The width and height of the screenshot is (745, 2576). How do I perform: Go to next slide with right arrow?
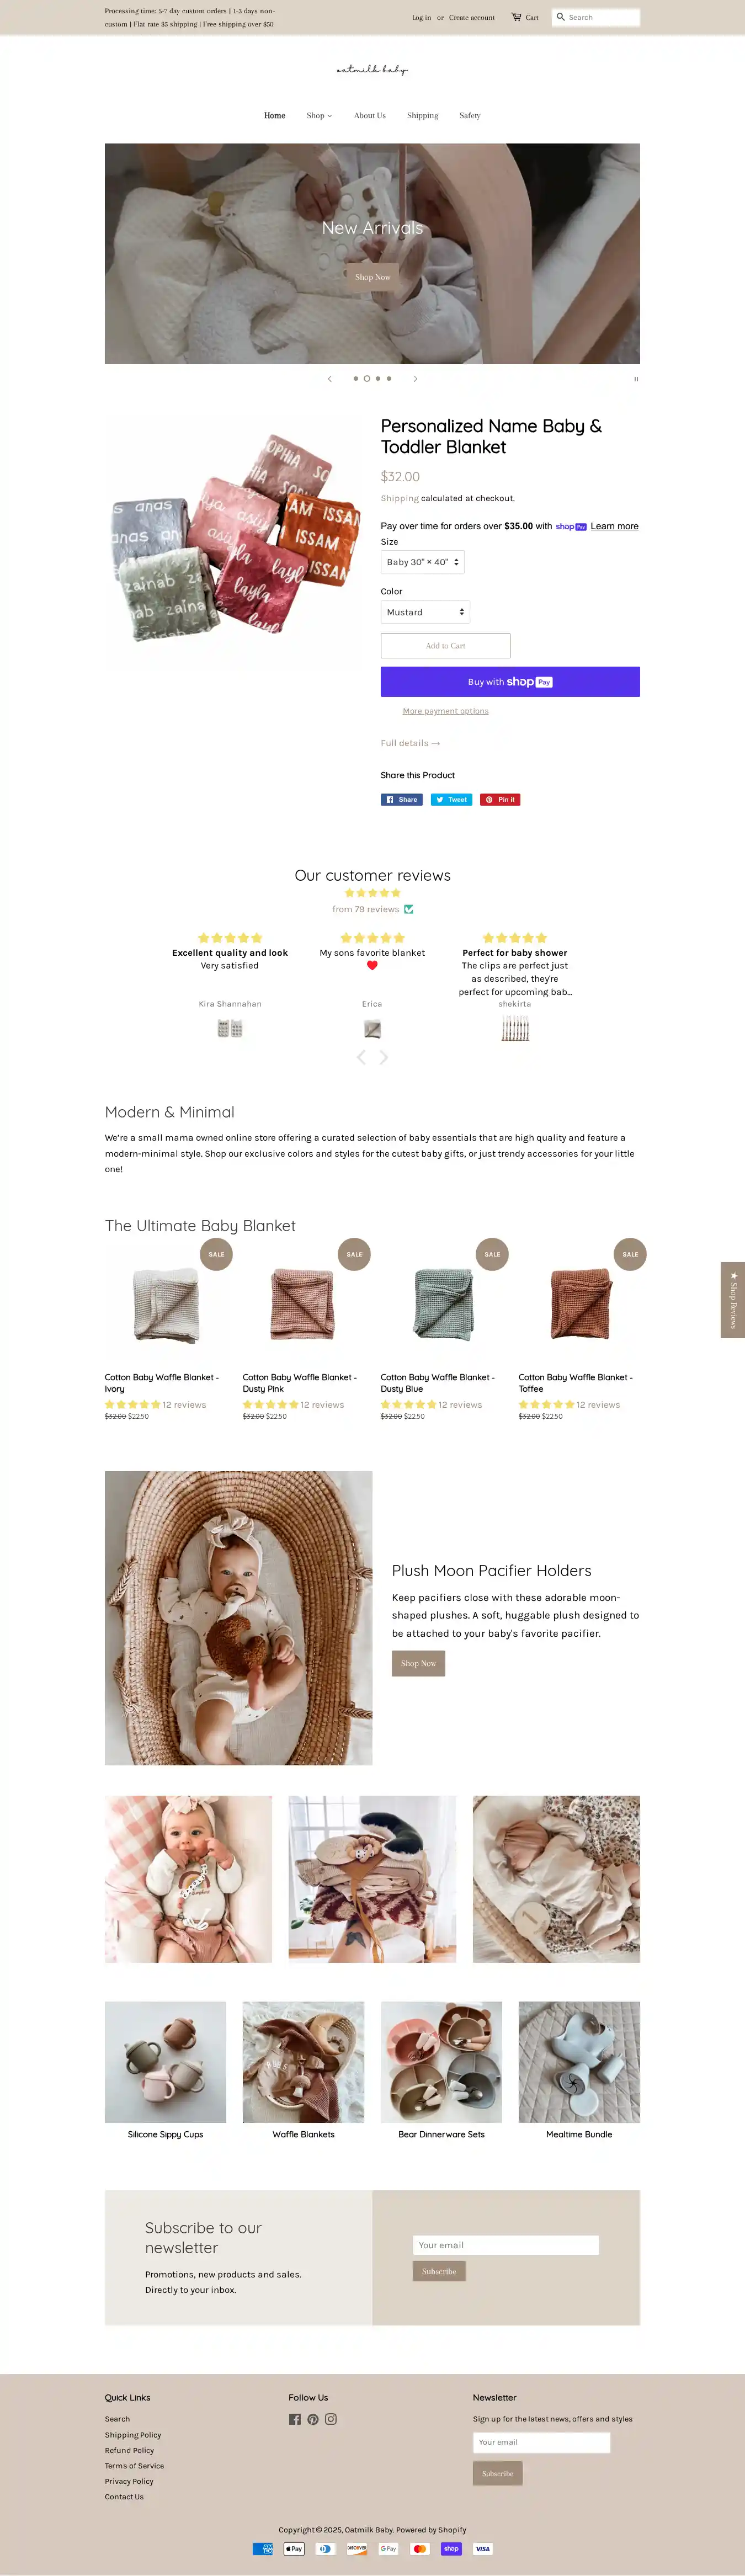click(x=416, y=379)
